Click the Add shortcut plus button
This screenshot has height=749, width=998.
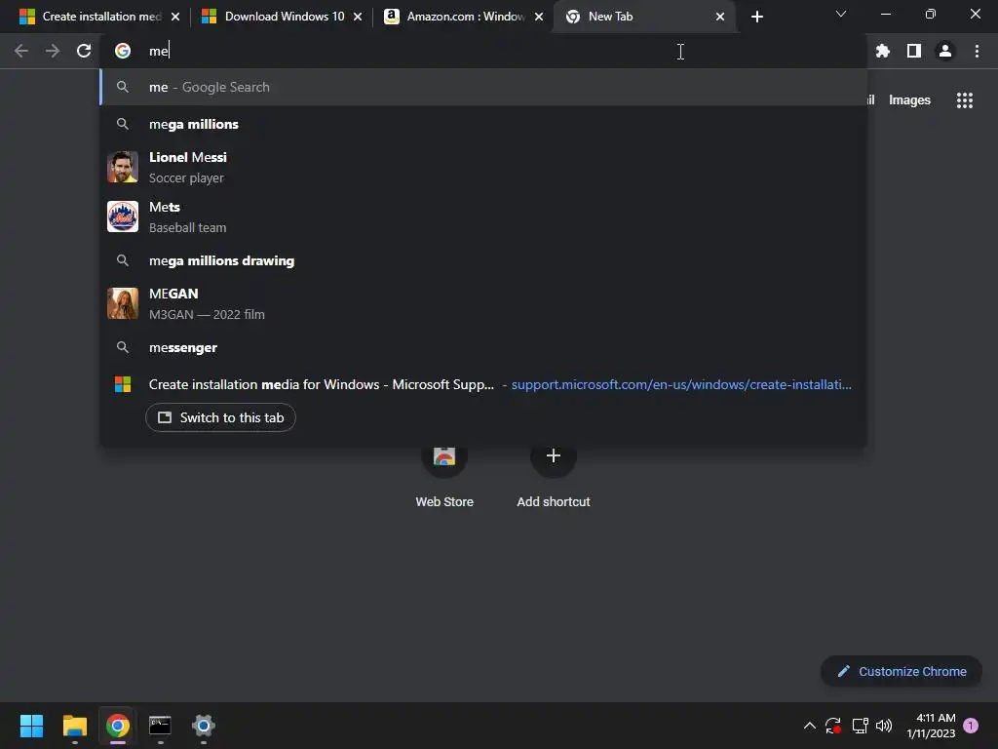point(554,455)
